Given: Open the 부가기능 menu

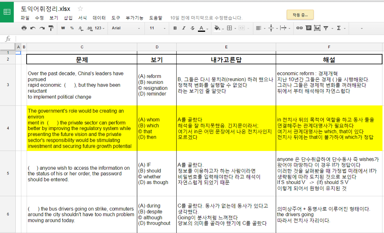Looking at the screenshot, I should tap(135, 18).
